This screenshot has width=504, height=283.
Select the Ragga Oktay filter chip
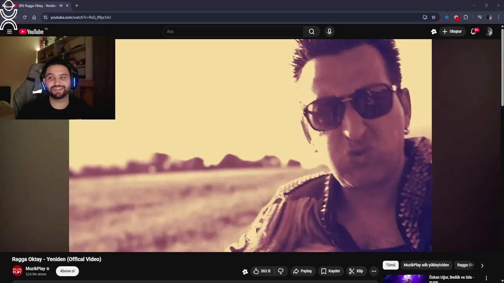pos(465,265)
